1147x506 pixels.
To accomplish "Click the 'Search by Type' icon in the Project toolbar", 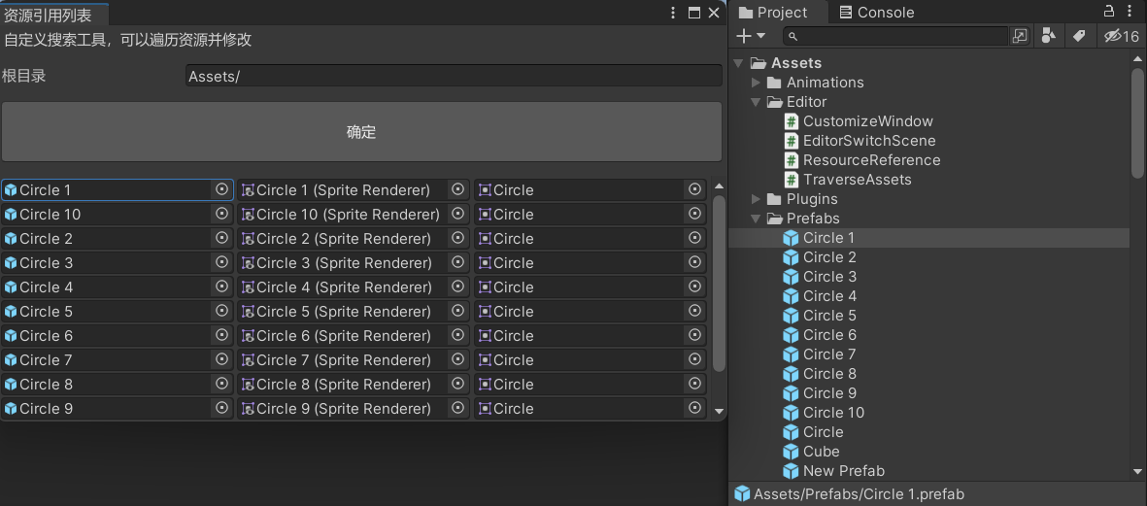I will (1049, 36).
